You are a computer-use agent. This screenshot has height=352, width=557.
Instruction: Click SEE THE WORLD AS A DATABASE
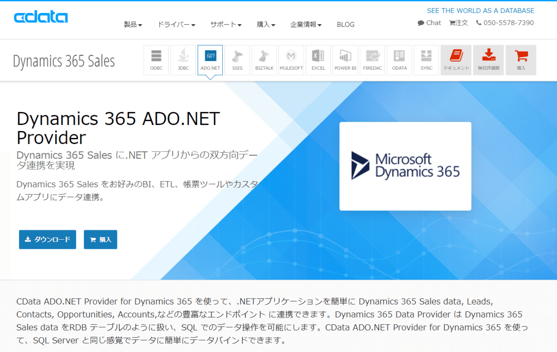[x=480, y=11]
